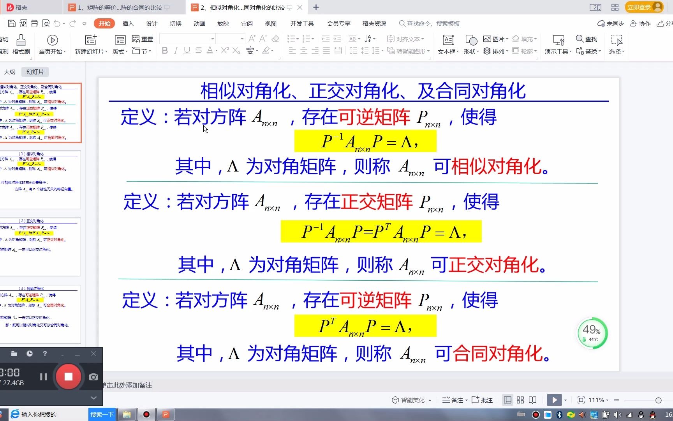Start slideshow from current slide
The width and height of the screenshot is (673, 421).
[x=53, y=45]
